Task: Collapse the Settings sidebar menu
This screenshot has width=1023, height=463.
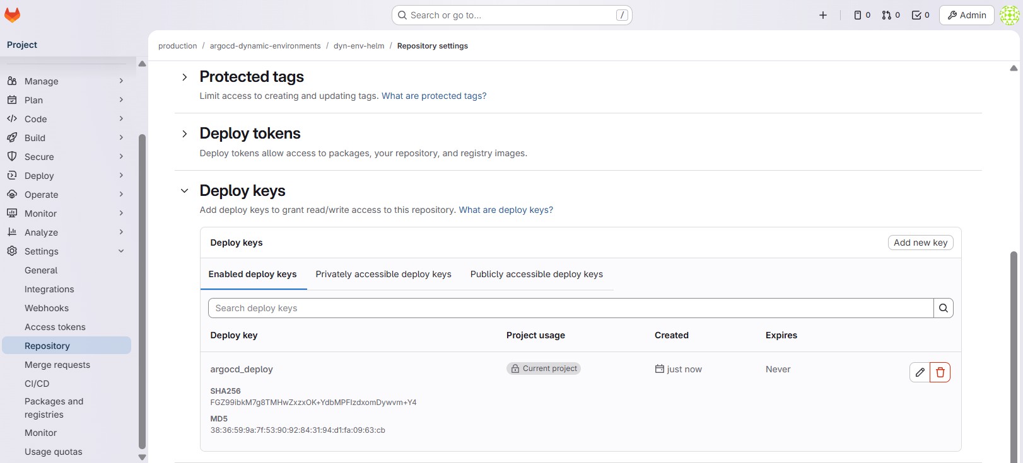Action: click(x=121, y=251)
